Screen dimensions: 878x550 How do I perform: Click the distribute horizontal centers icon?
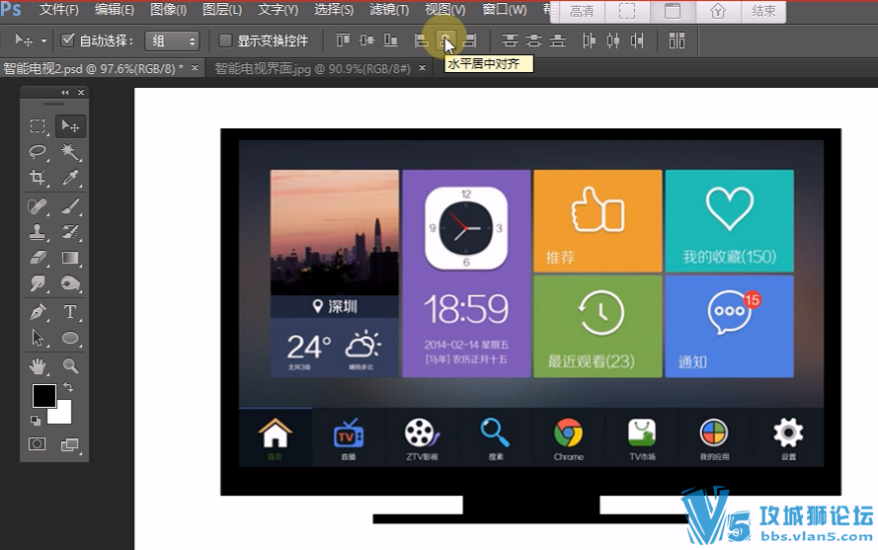(613, 40)
